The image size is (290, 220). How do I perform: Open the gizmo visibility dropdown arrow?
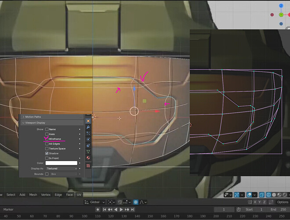tap(242, 194)
